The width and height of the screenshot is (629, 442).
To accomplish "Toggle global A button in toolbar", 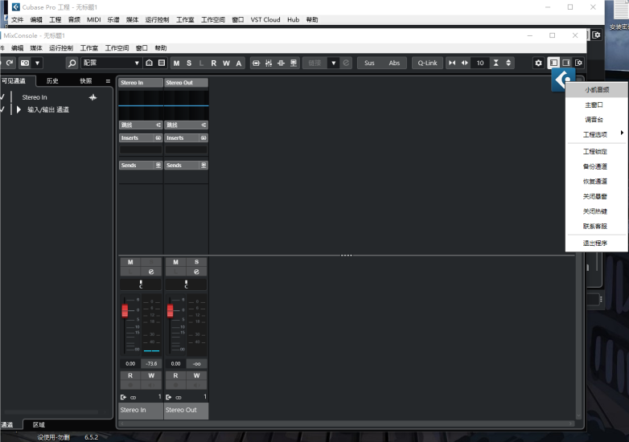I will tap(239, 63).
